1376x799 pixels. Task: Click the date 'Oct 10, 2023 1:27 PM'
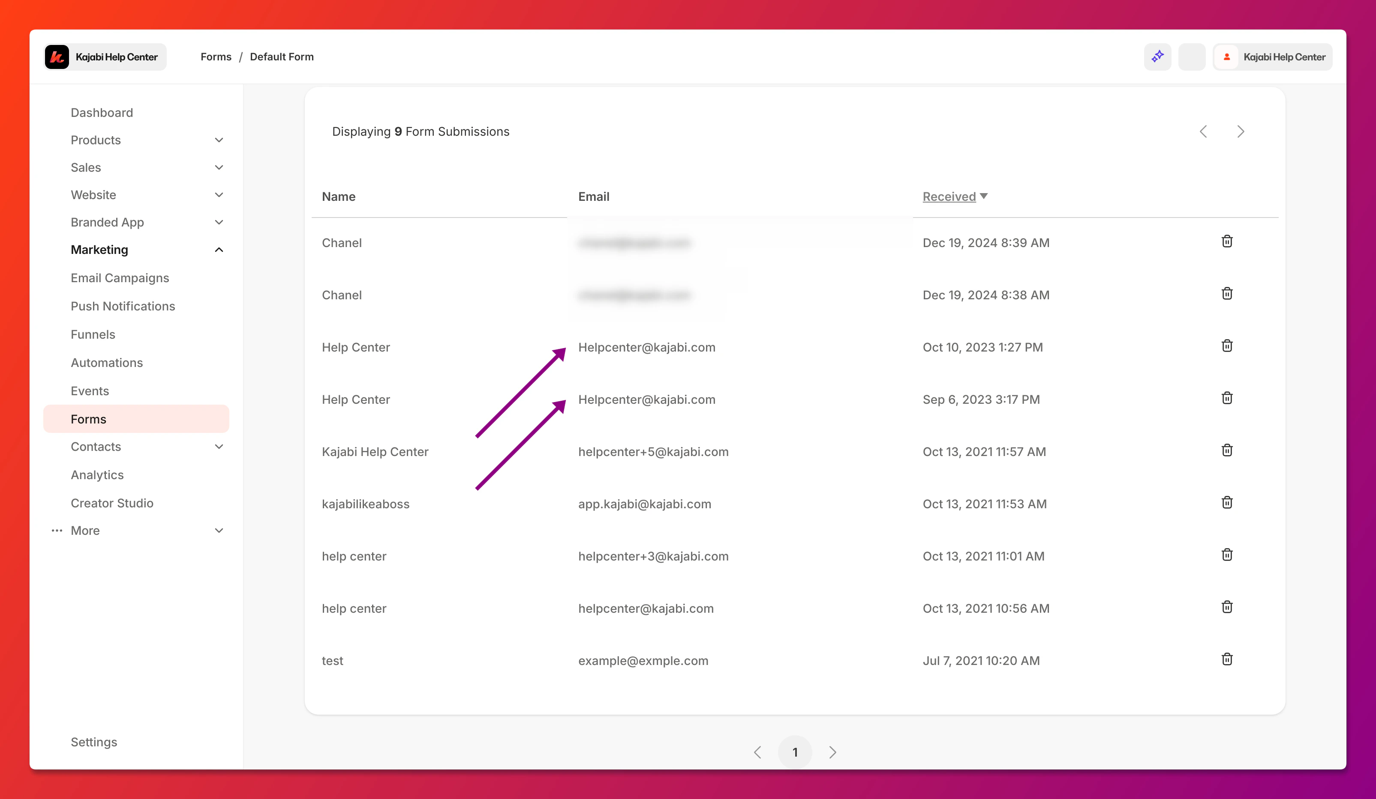pyautogui.click(x=983, y=347)
